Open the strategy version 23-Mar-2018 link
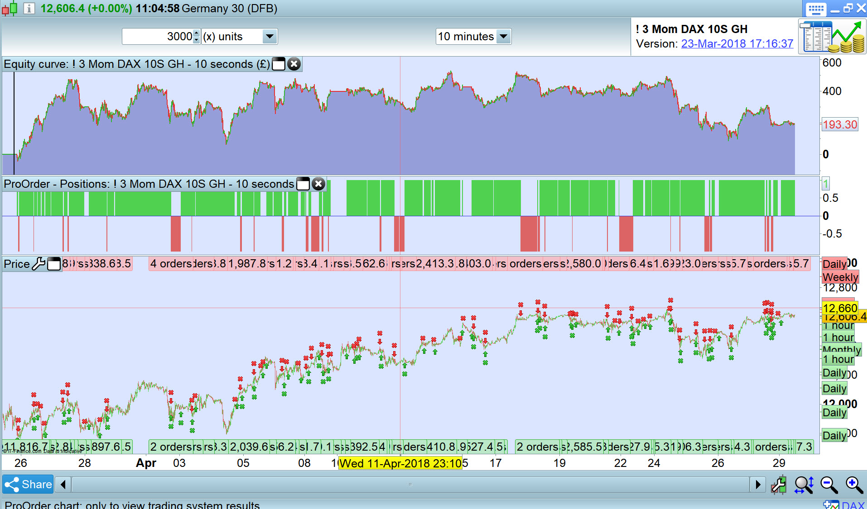The height and width of the screenshot is (509, 867). click(x=737, y=44)
